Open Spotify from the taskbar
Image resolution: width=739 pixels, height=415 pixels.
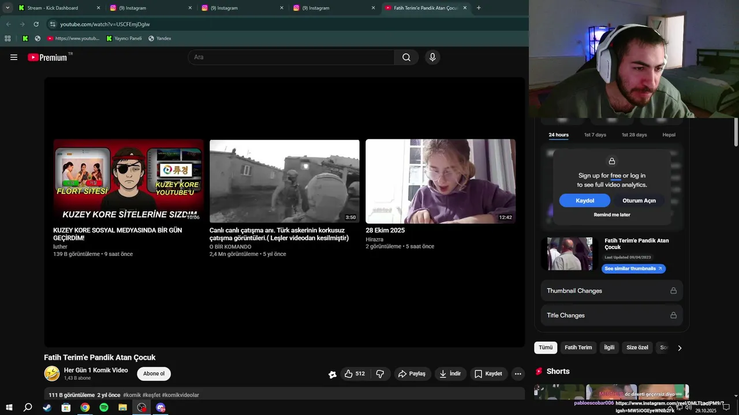coord(104,408)
